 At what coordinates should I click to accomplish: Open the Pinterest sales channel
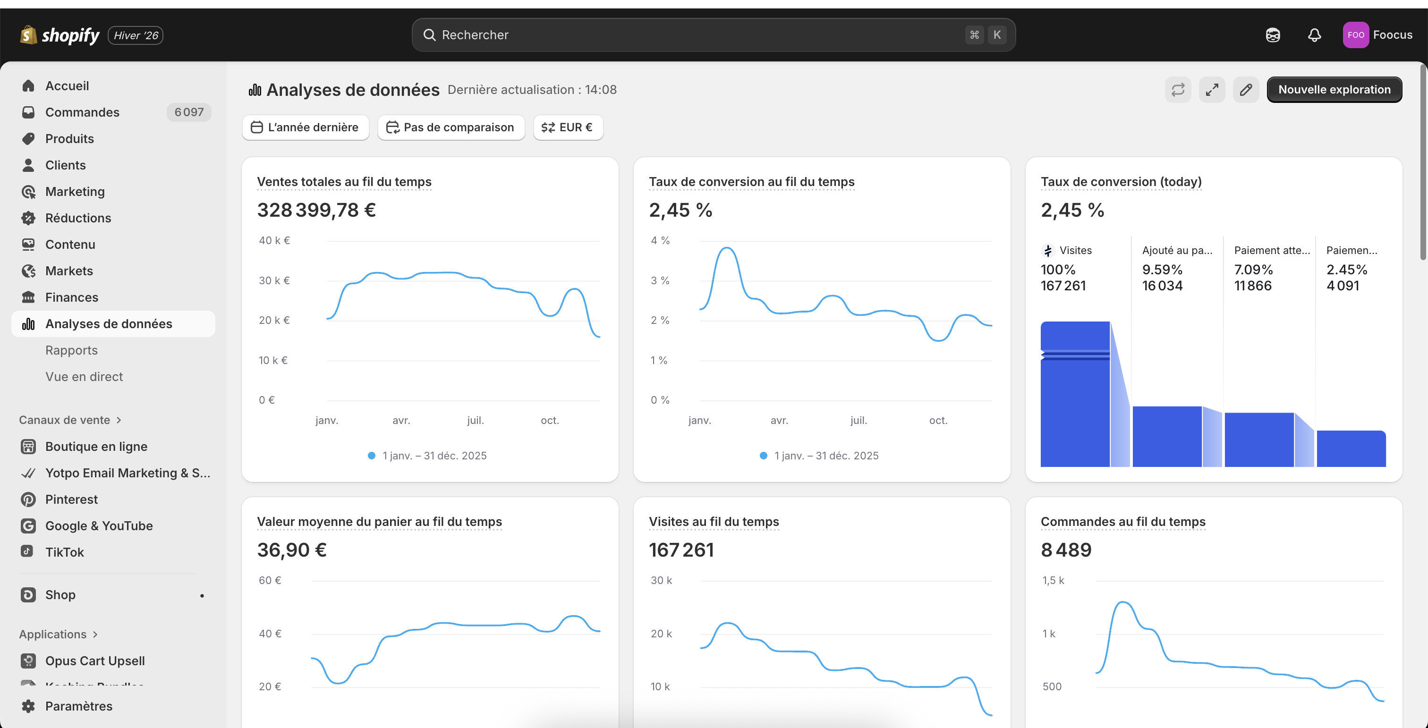pyautogui.click(x=71, y=499)
